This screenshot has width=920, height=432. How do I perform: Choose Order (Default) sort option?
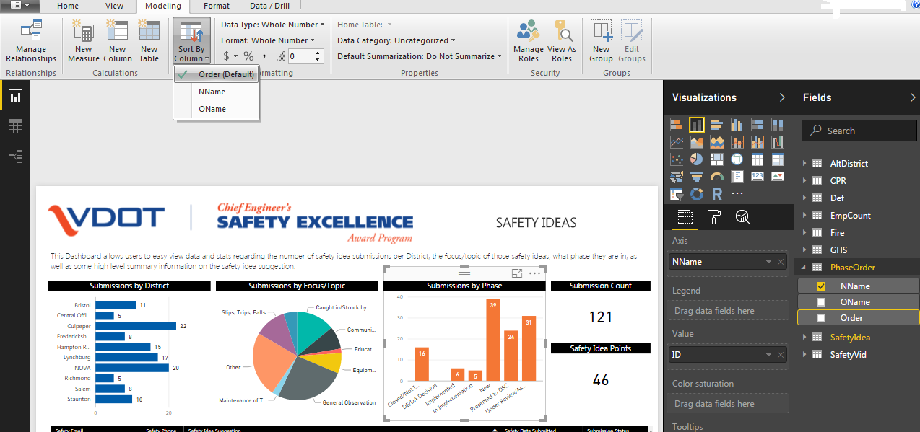tap(216, 74)
